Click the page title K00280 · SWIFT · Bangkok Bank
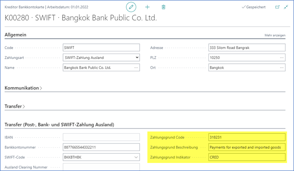The height and width of the screenshot is (171, 294). (81, 18)
